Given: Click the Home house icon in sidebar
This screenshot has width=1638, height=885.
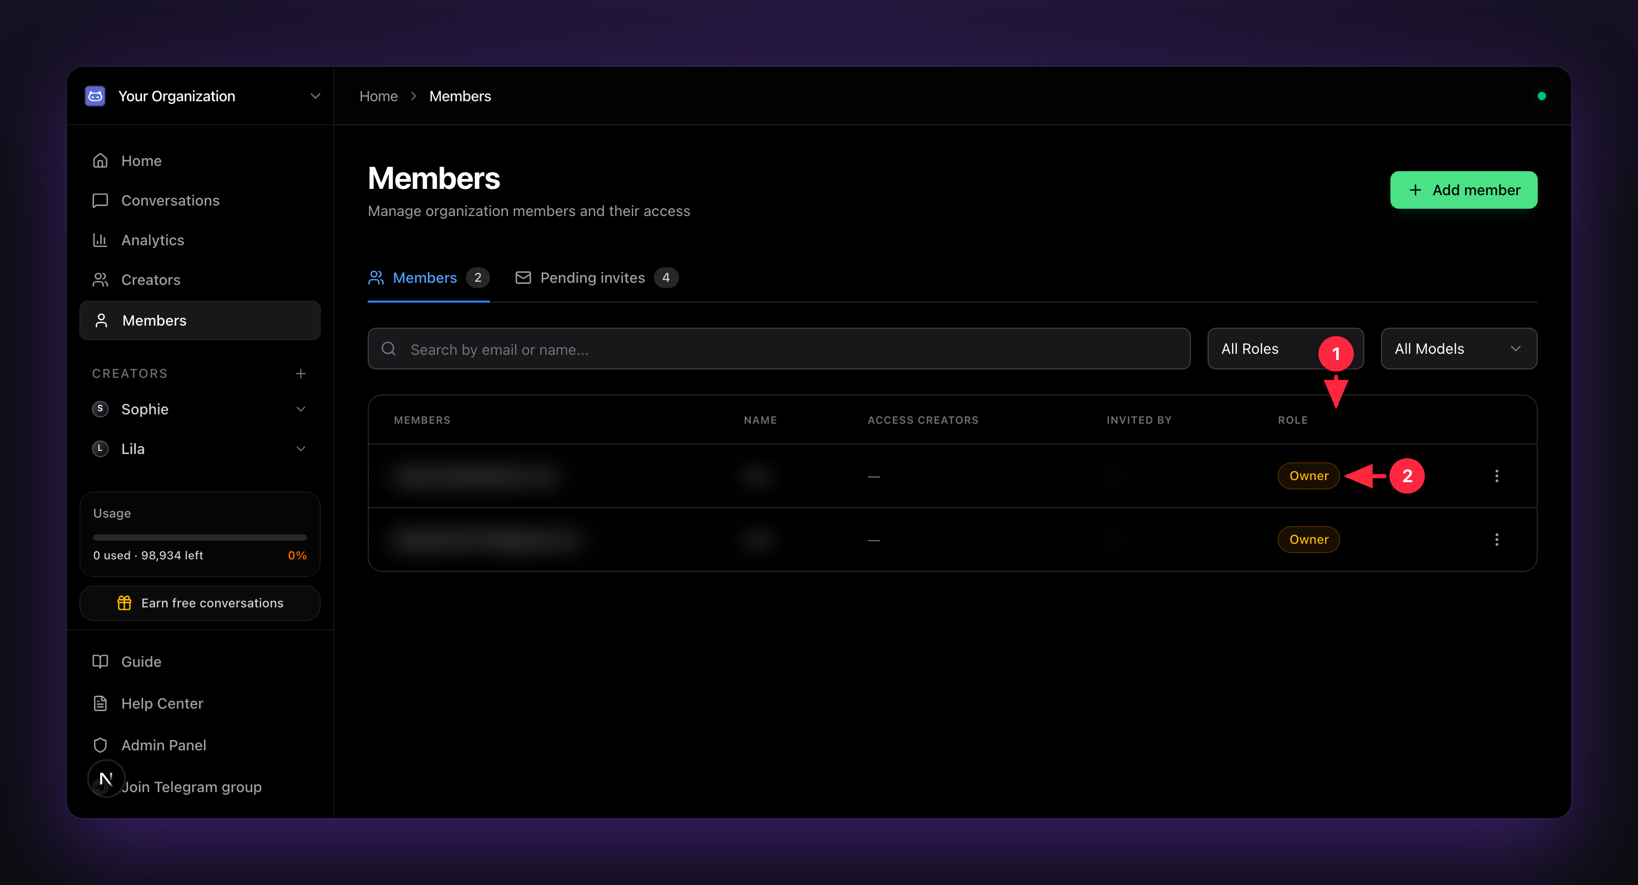Looking at the screenshot, I should pos(100,161).
